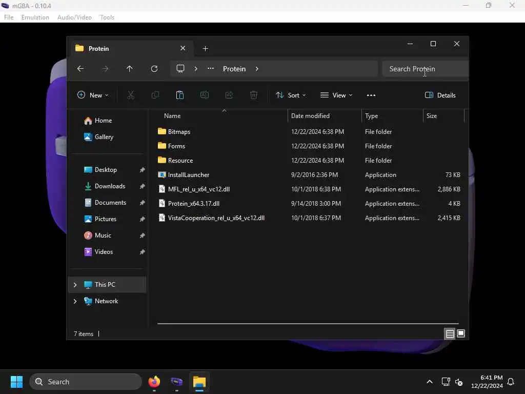The height and width of the screenshot is (394, 525).
Task: Click chevron after PC icon in breadcrumb
Action: pos(196,69)
